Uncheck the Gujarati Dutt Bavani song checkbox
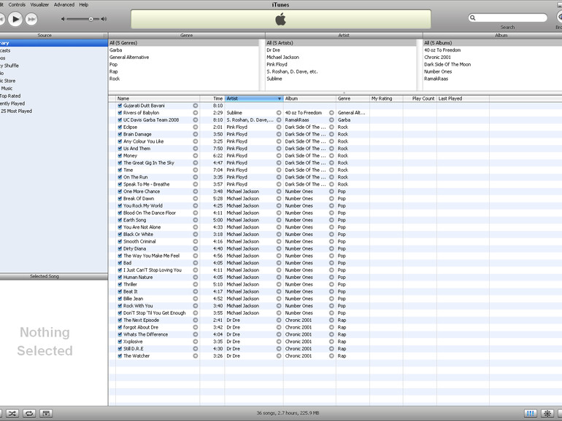 120,106
